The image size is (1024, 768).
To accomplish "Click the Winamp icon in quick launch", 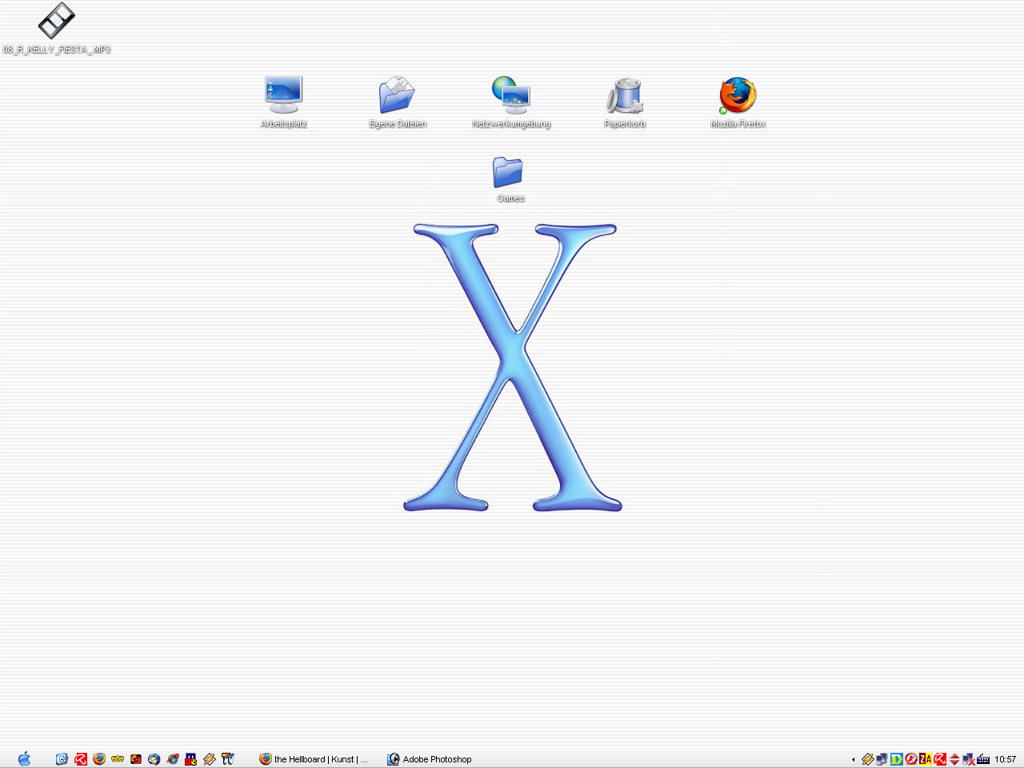I will point(210,758).
